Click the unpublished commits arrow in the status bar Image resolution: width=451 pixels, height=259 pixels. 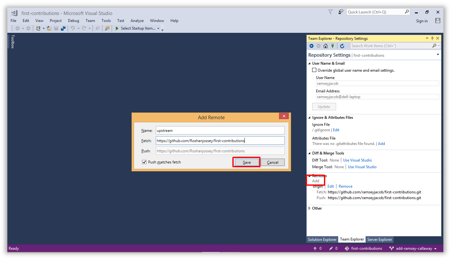tap(315, 248)
